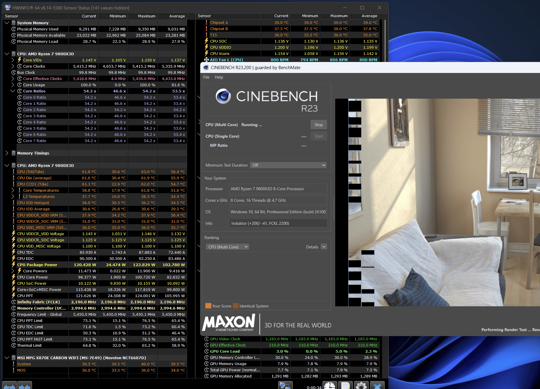Expand the Core Powers row

coord(13,271)
